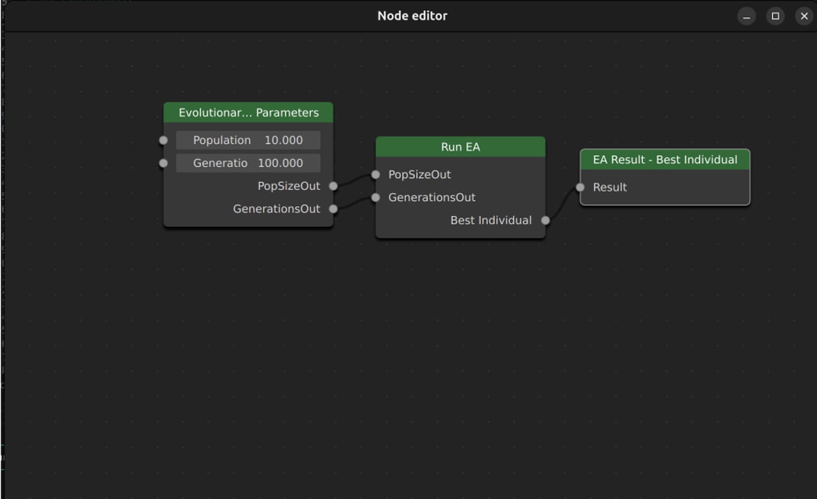Click the Best Individual output socket
Image resolution: width=817 pixels, height=499 pixels.
tap(545, 220)
